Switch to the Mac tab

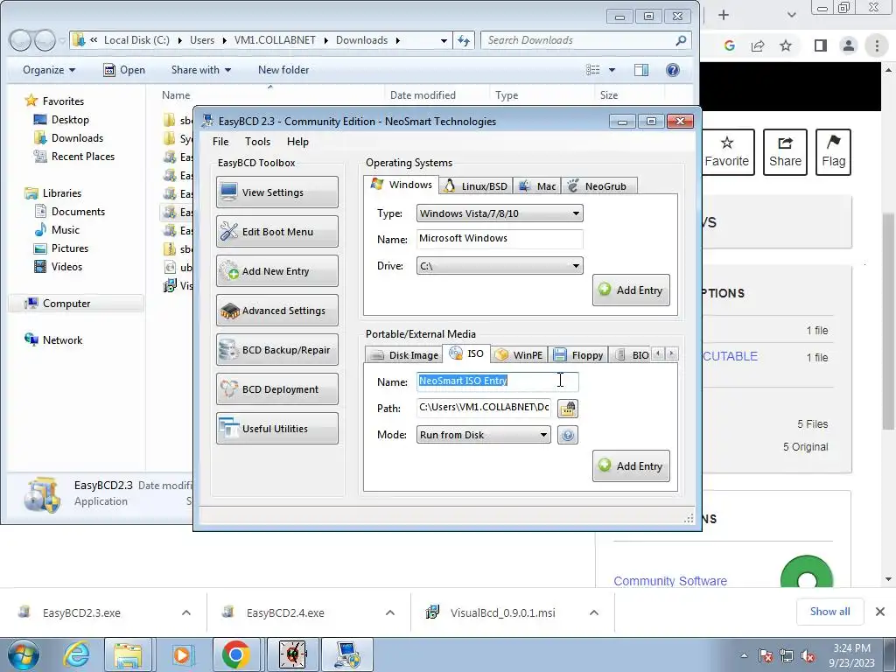537,186
